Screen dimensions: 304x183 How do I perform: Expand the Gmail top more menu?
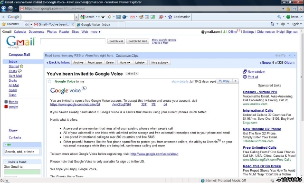point(95,32)
